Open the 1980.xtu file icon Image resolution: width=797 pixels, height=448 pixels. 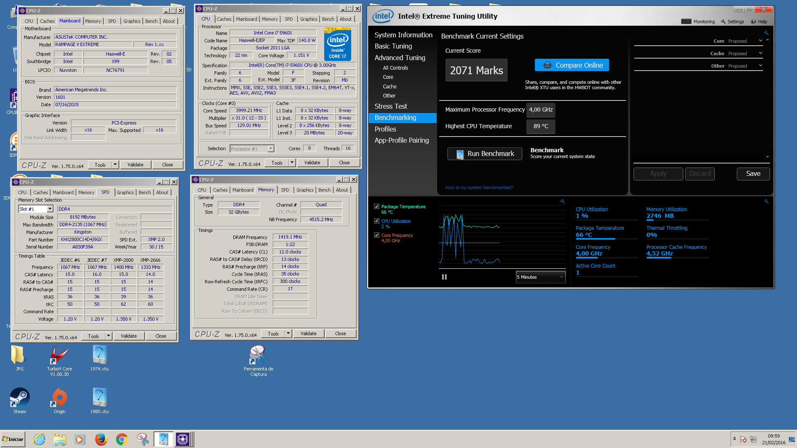pos(100,400)
